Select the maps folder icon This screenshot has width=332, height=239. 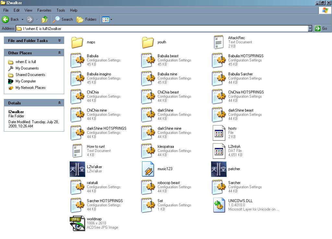(x=77, y=42)
